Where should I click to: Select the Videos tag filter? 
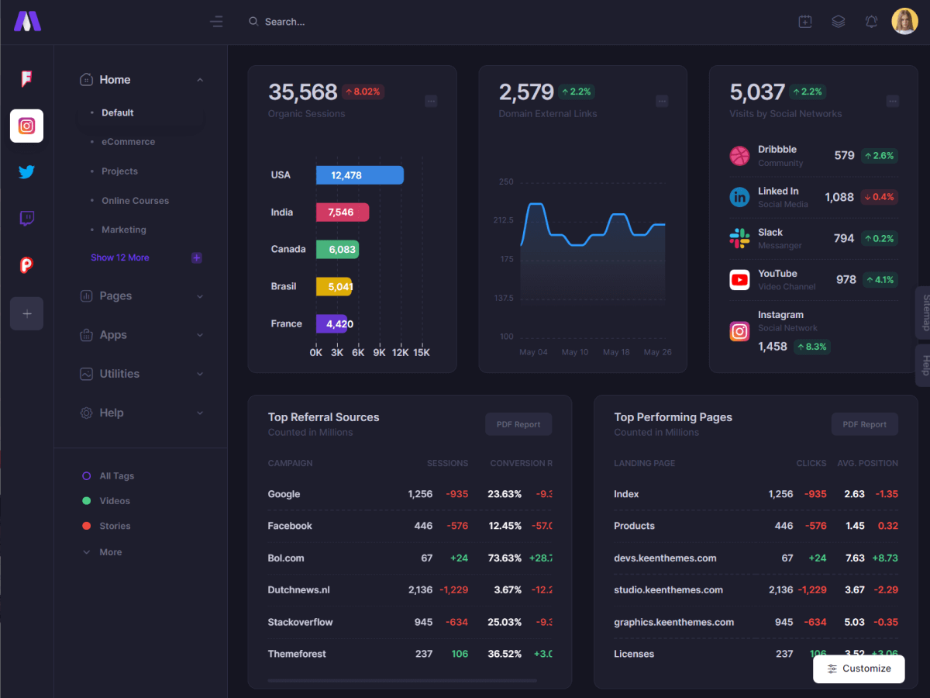click(115, 501)
